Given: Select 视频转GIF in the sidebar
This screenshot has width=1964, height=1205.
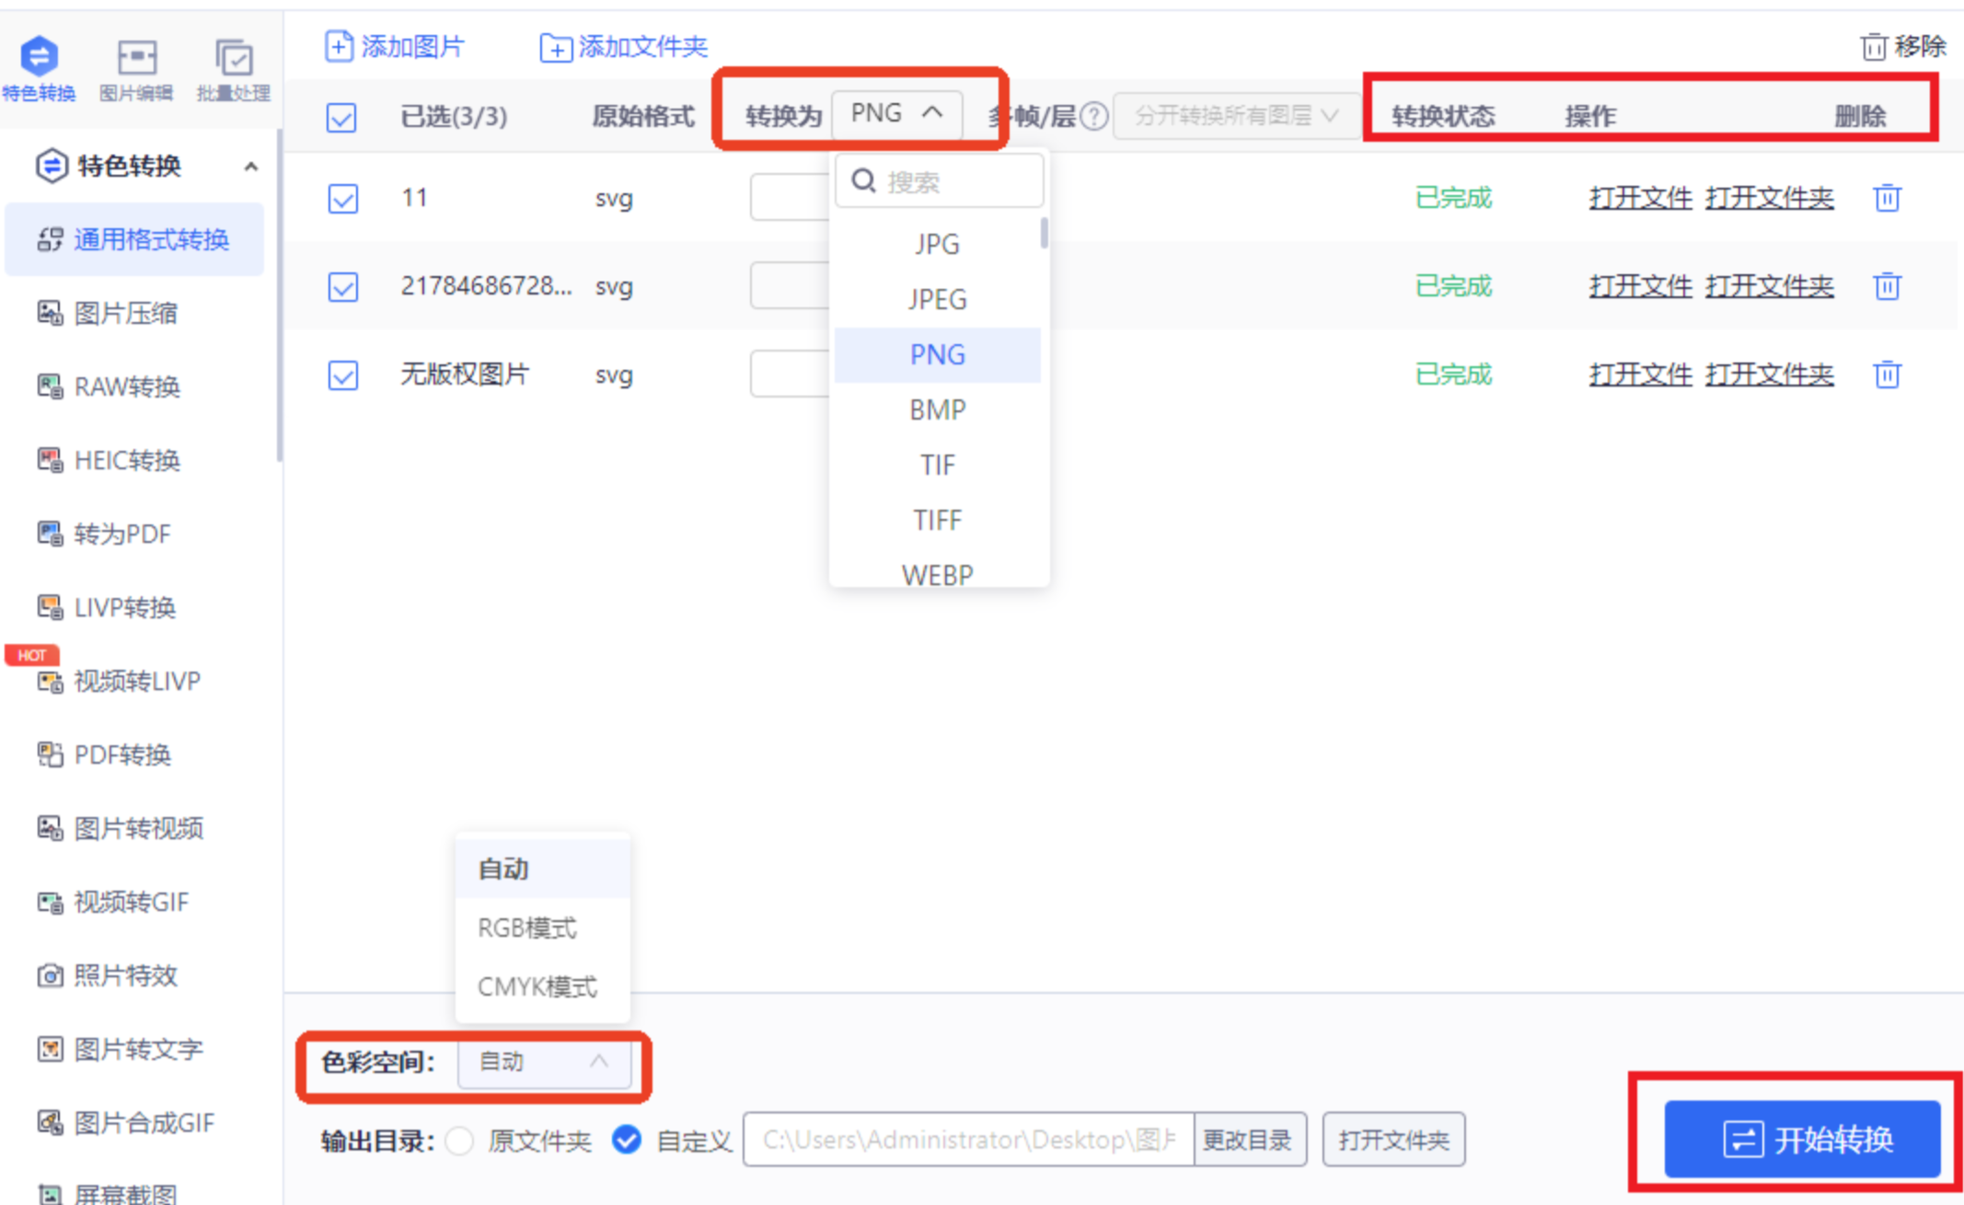Looking at the screenshot, I should 134,902.
